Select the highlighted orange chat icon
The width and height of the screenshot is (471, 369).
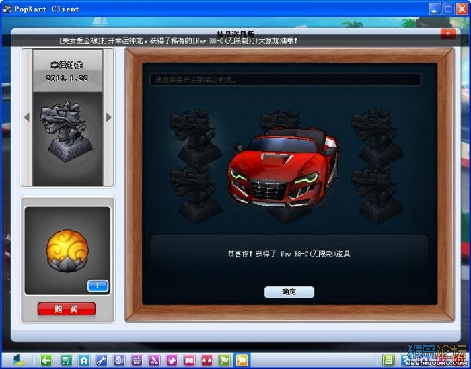pos(242,360)
